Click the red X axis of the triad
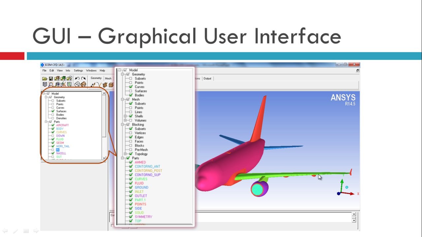Image resolution: width=422 pixels, height=237 pixels. [348, 194]
